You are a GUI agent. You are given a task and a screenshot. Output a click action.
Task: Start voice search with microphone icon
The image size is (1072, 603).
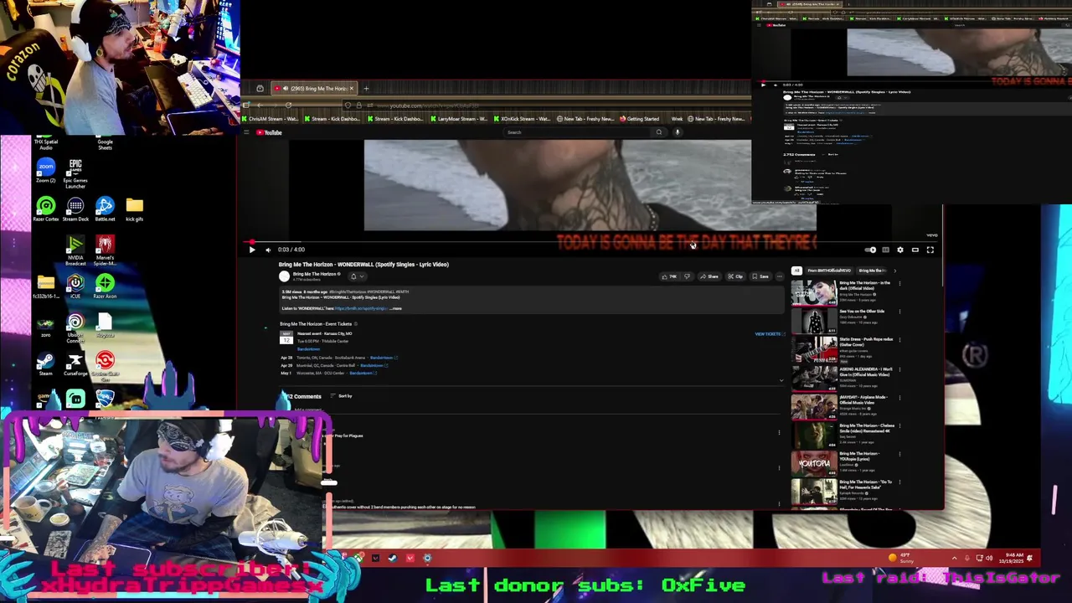click(x=677, y=132)
